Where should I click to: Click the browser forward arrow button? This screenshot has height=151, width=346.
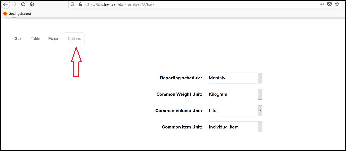pyautogui.click(x=14, y=4)
